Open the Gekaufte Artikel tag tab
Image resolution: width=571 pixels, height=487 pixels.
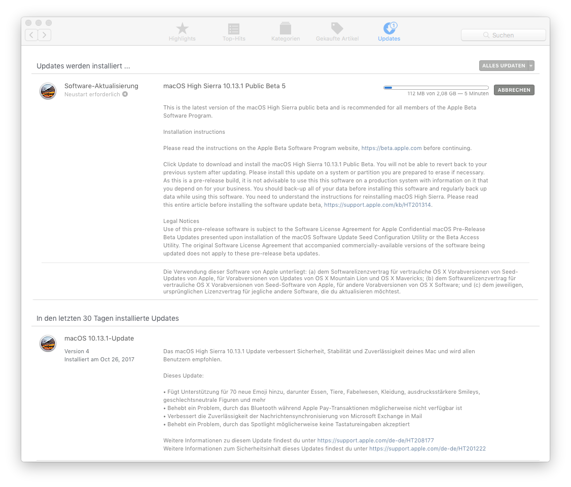[x=337, y=32]
